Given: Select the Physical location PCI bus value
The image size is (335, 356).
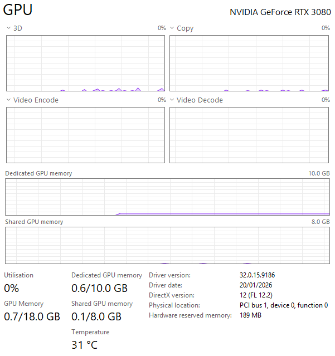Looking at the screenshot, I should [x=284, y=305].
